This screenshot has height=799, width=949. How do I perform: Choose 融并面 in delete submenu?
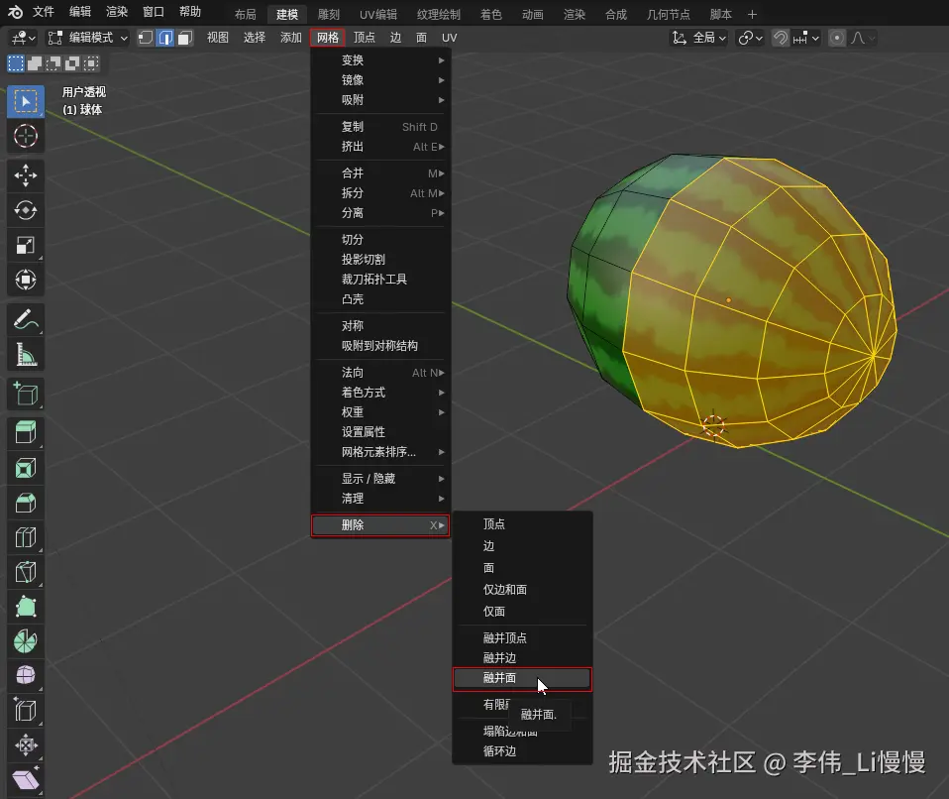click(522, 678)
